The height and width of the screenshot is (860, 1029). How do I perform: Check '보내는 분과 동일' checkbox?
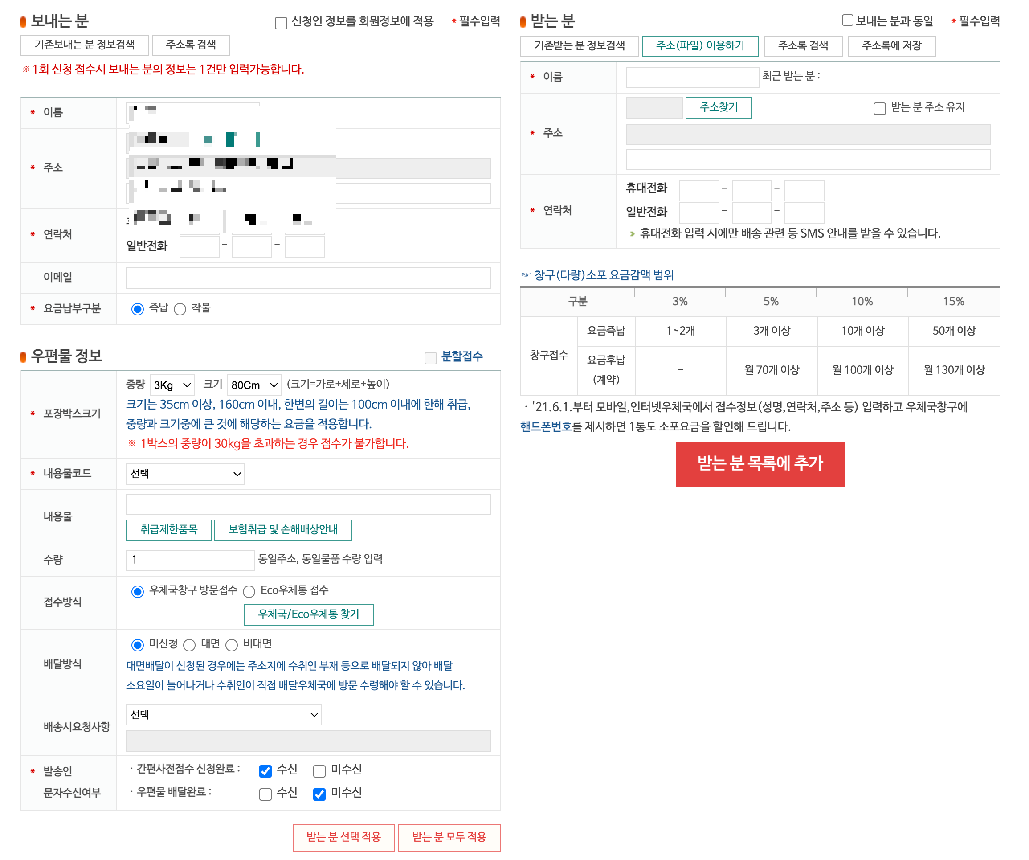point(847,20)
